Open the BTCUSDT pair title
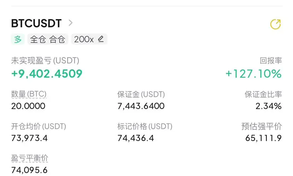The width and height of the screenshot is (293, 176). pyautogui.click(x=36, y=23)
